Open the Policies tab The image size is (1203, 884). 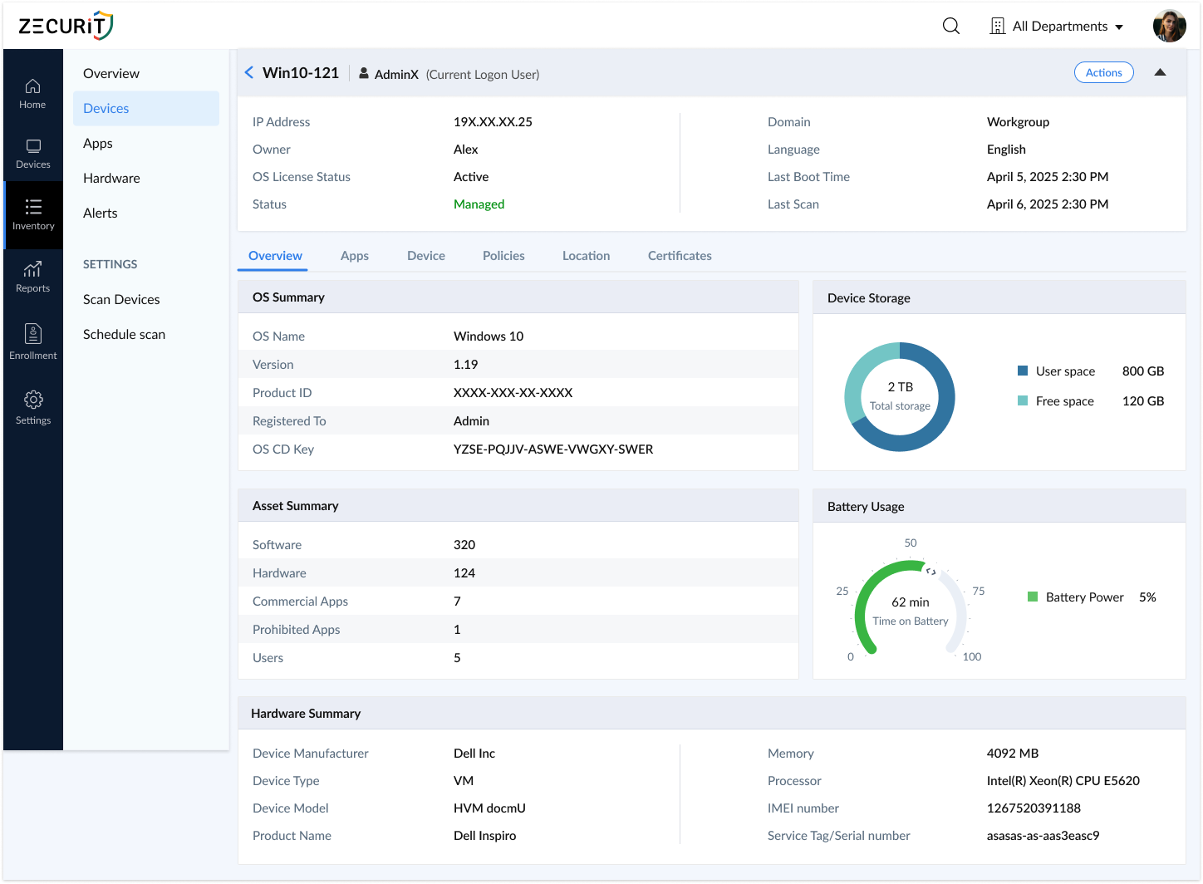point(503,255)
